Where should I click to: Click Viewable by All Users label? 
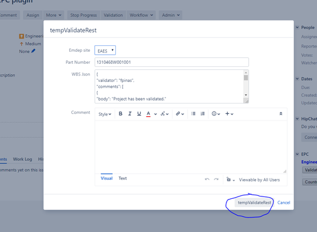tap(259, 180)
